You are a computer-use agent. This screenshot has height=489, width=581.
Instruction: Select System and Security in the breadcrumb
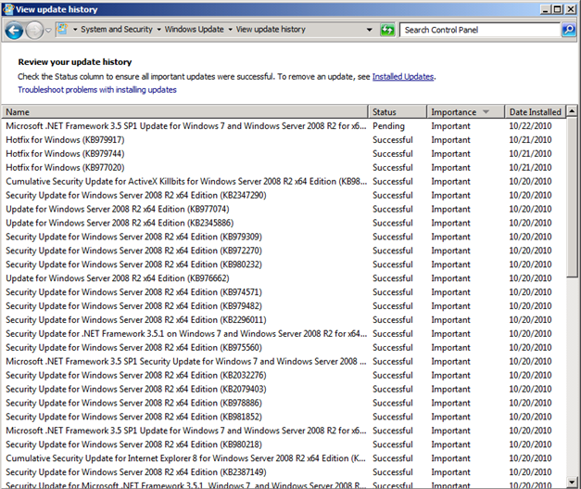click(117, 30)
